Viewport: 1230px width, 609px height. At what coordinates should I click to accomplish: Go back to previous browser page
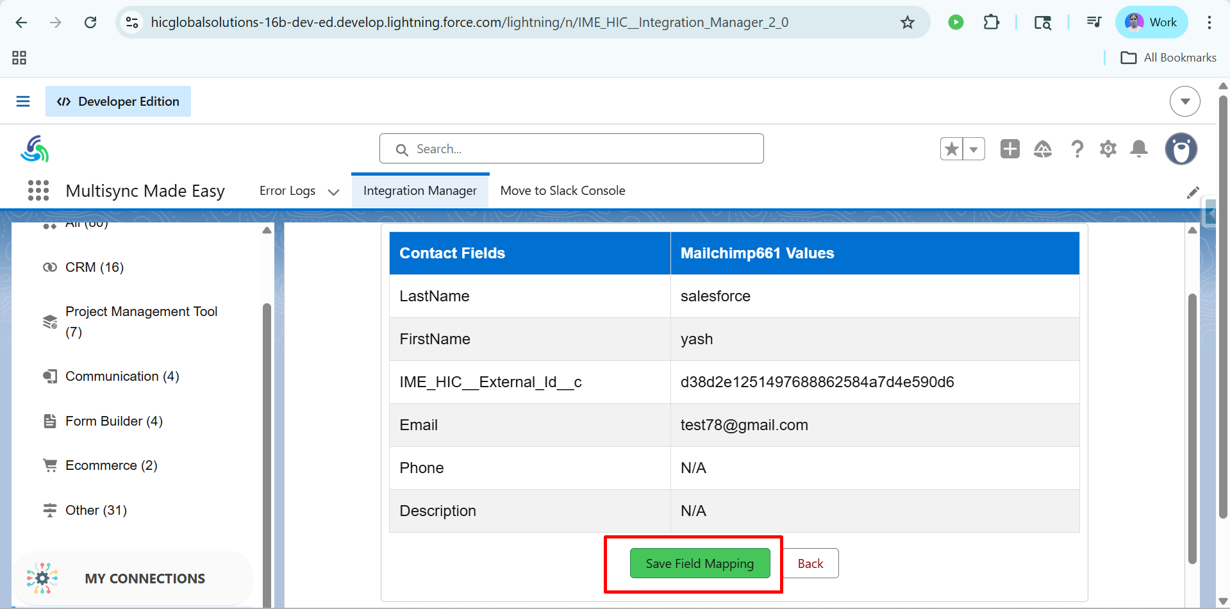point(21,22)
